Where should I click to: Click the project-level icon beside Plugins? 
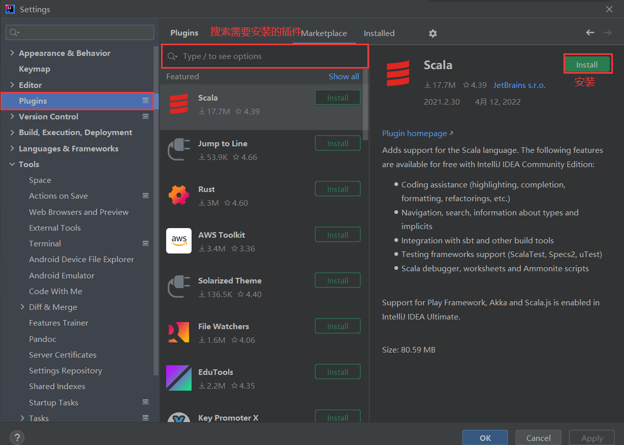[x=146, y=101]
